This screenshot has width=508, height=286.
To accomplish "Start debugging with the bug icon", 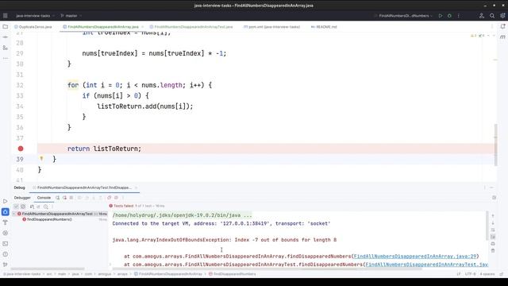I will (x=449, y=16).
